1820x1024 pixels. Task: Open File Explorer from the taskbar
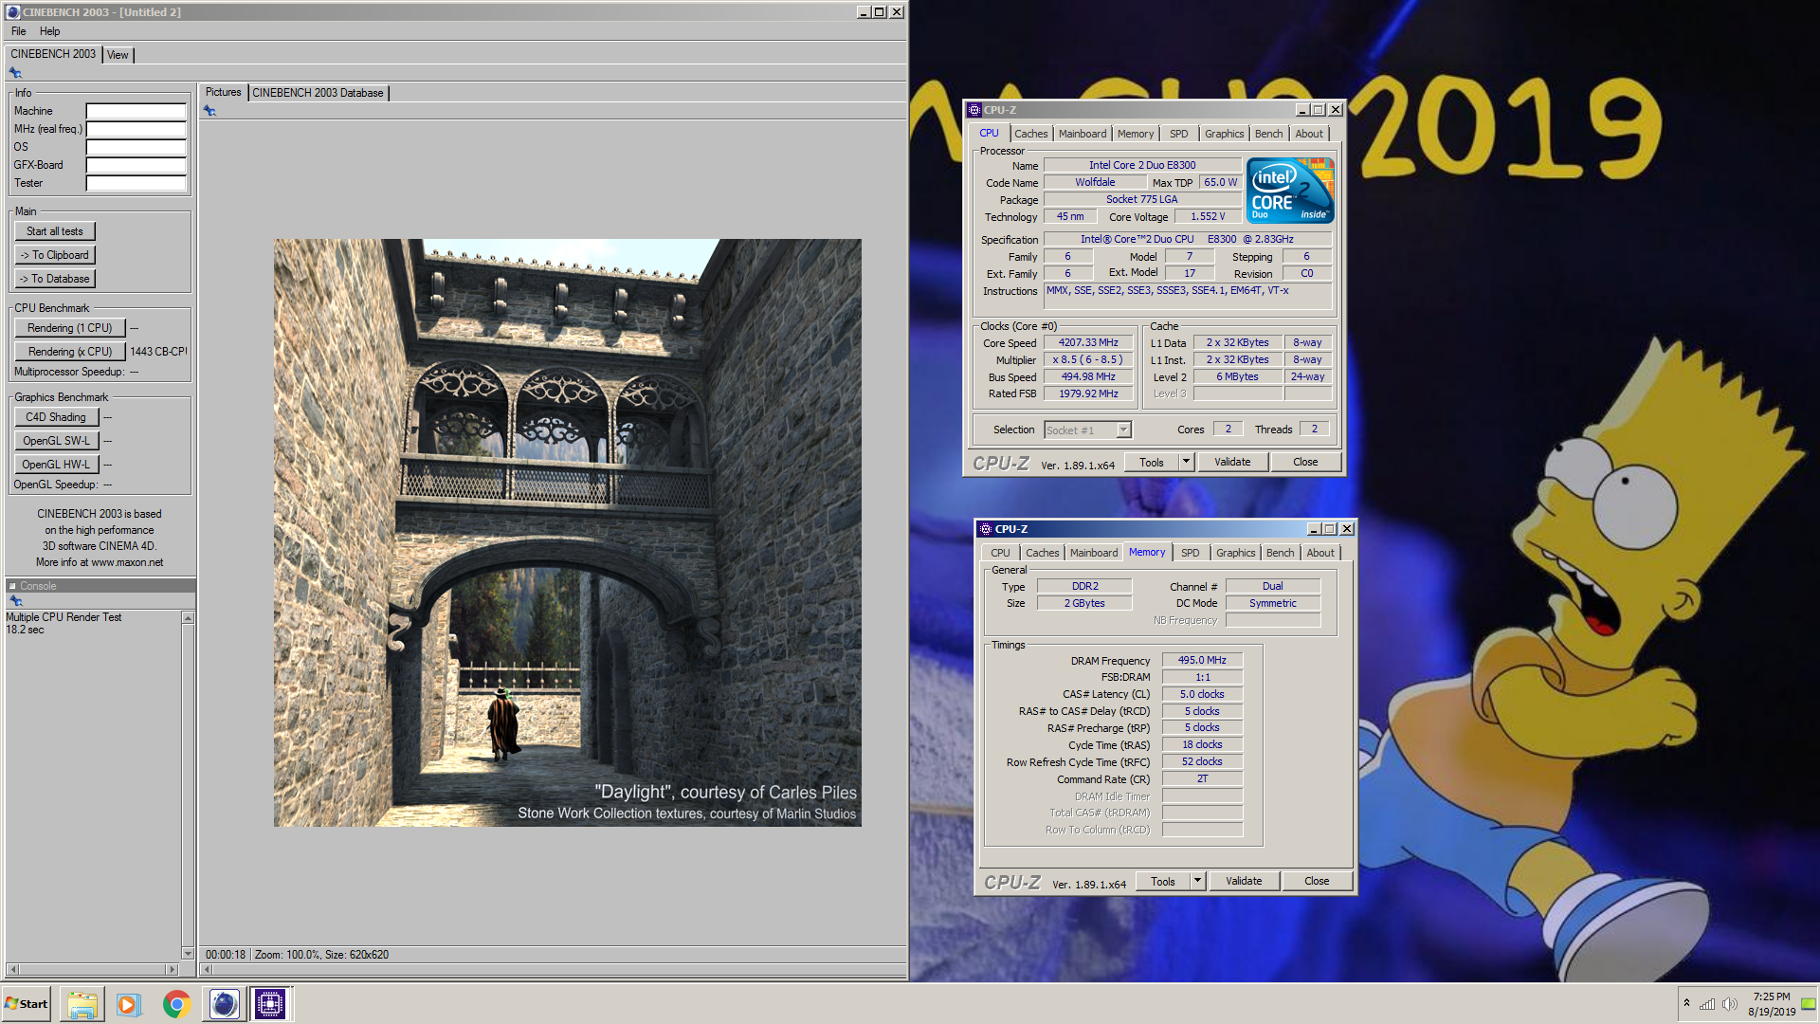click(82, 1004)
